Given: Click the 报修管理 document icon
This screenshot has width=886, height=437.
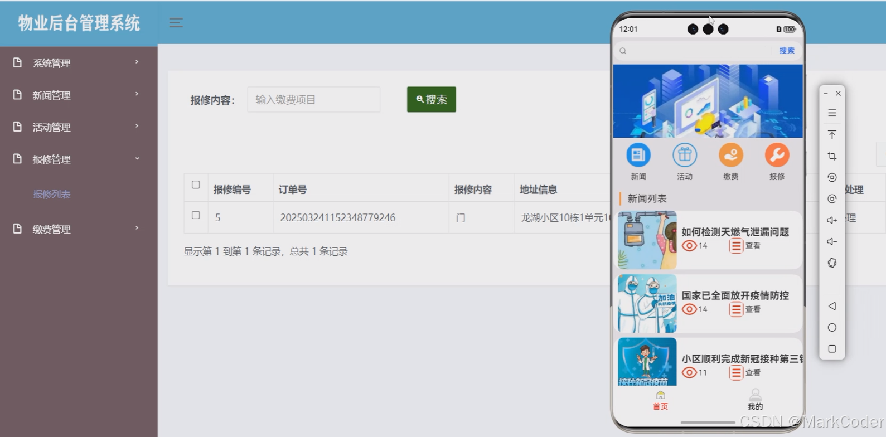Looking at the screenshot, I should [x=17, y=159].
